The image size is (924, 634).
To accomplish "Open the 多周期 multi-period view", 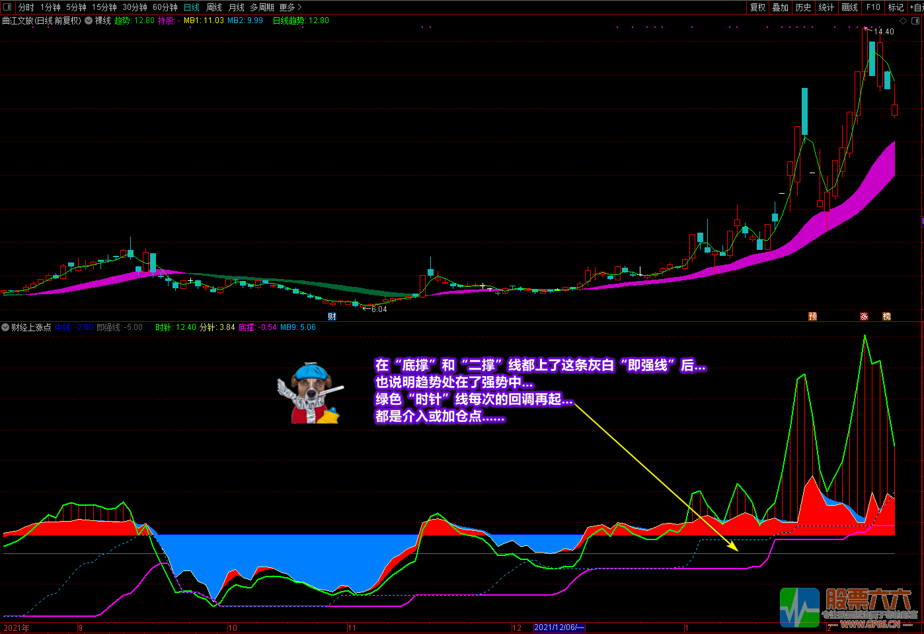I will 262,7.
